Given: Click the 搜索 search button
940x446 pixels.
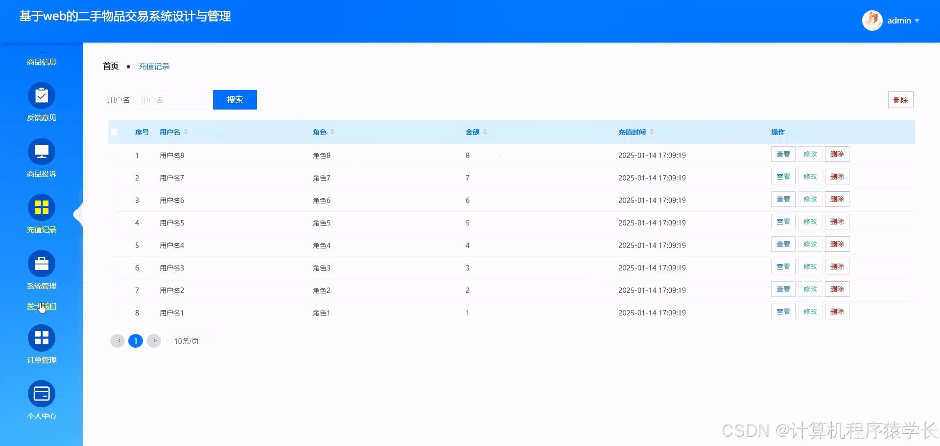Looking at the screenshot, I should point(235,100).
